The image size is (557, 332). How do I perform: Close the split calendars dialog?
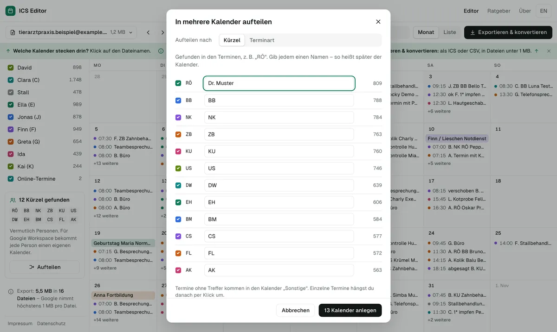coord(378,22)
